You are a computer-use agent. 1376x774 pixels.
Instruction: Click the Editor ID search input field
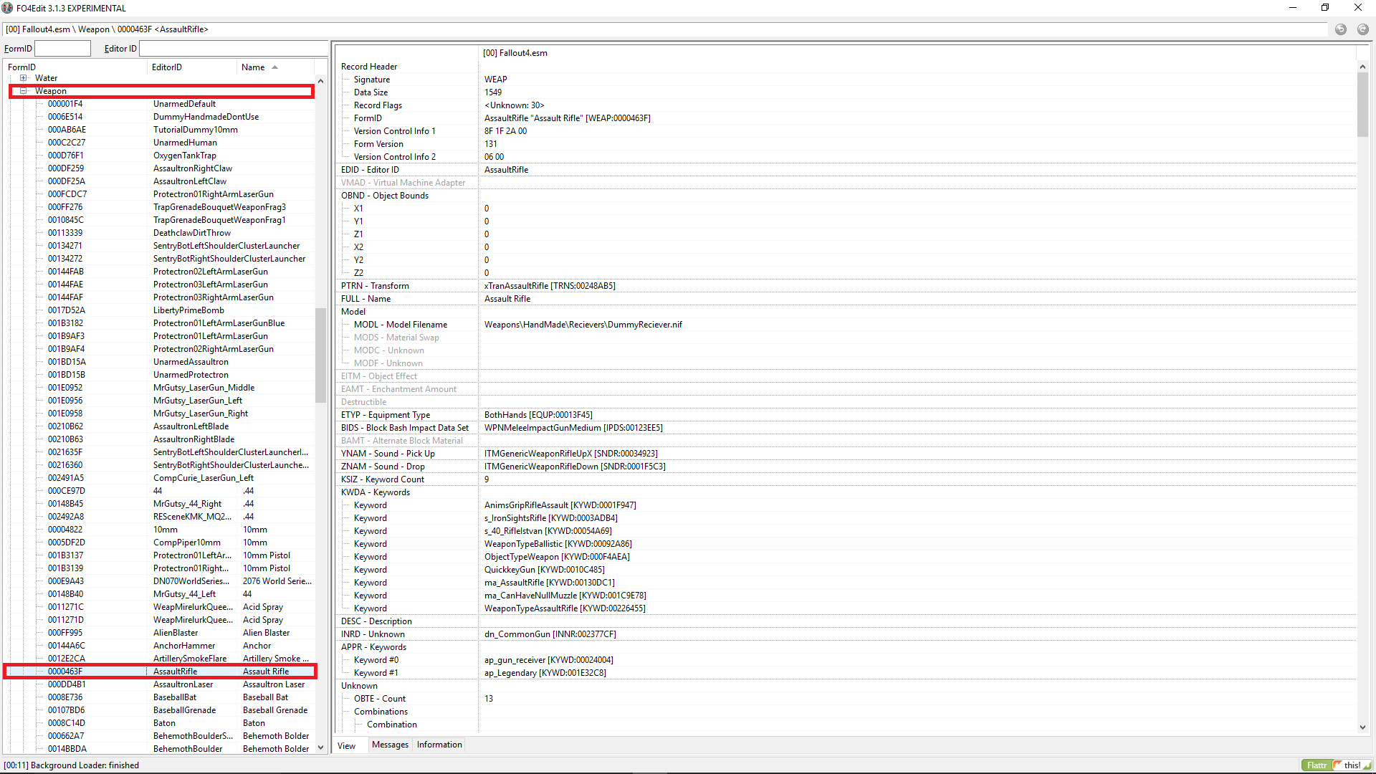[x=233, y=49]
